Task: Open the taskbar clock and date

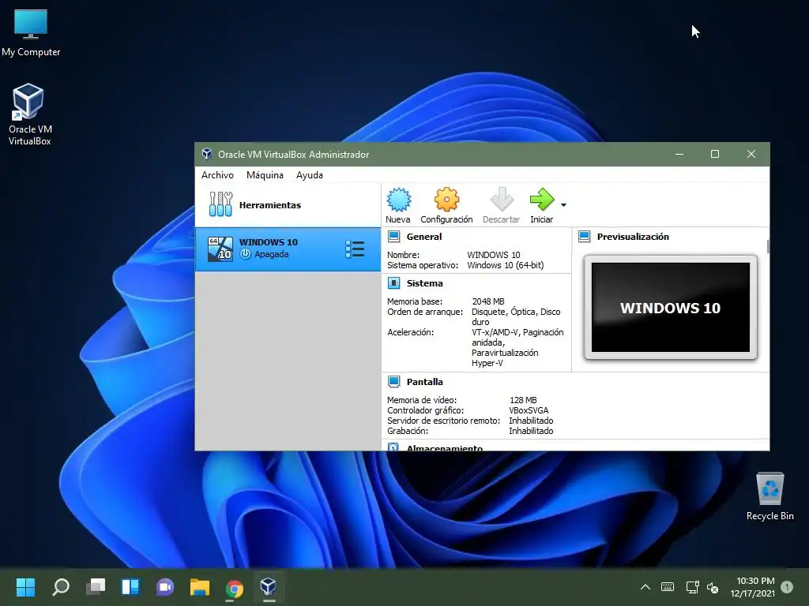Action: coord(752,587)
